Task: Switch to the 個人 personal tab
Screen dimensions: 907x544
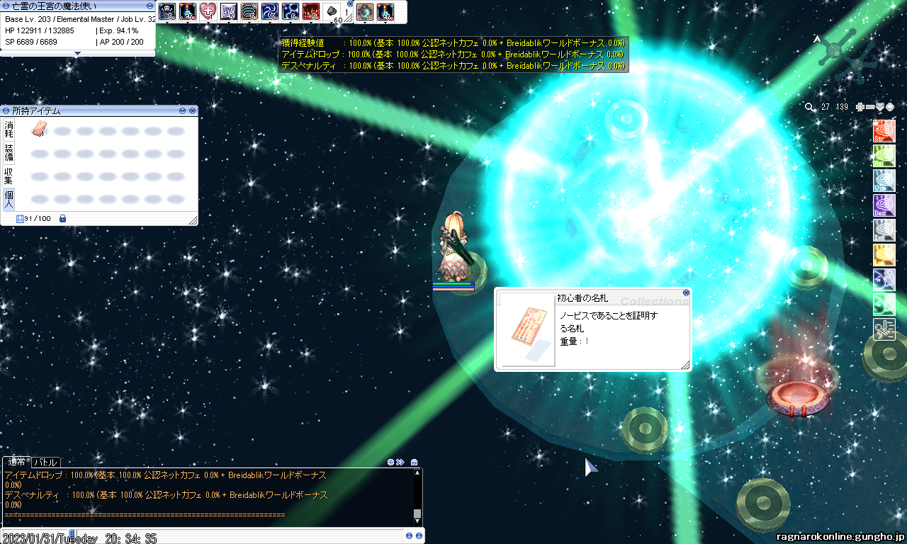Action: (9, 200)
